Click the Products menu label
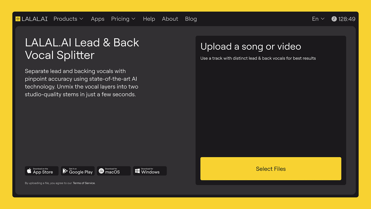Viewport: 371px width, 209px height. tap(65, 19)
